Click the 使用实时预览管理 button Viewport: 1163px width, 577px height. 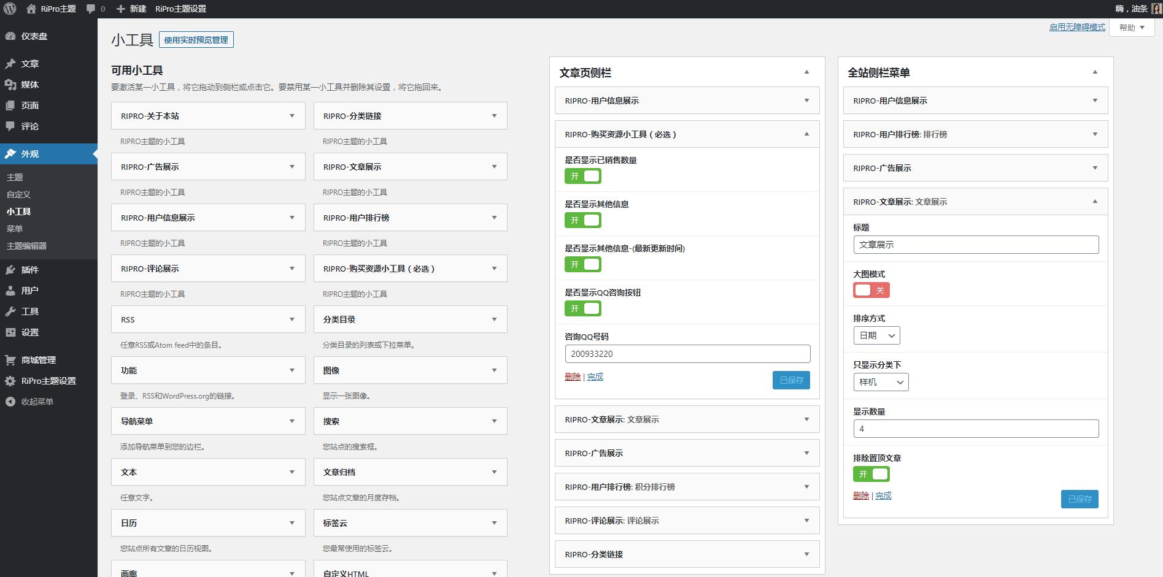pos(196,40)
